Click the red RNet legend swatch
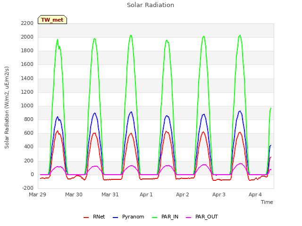302x226 pixels. (x=86, y=218)
